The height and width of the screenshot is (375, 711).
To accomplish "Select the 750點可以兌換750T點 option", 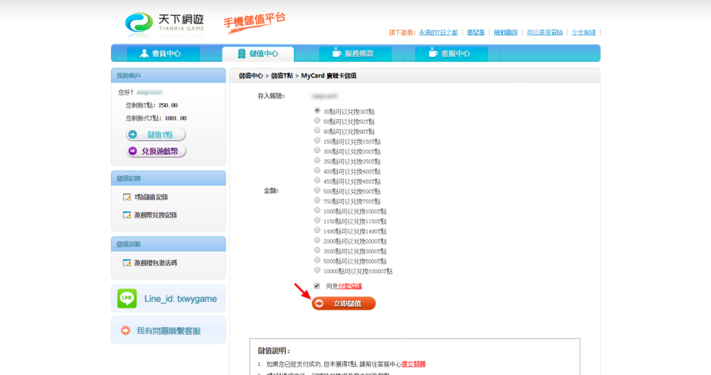I will (x=317, y=200).
